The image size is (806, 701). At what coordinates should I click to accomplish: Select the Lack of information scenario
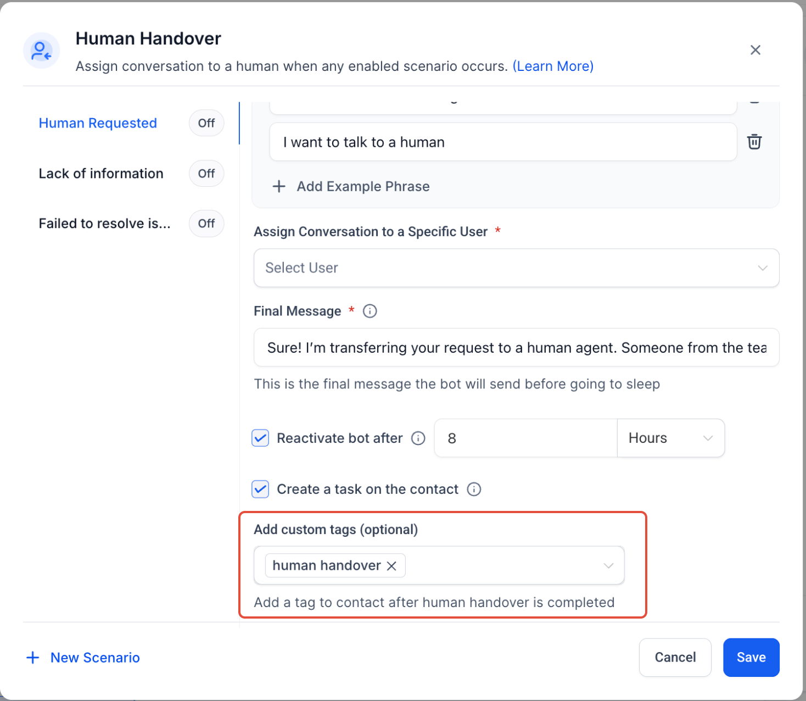[x=101, y=174]
